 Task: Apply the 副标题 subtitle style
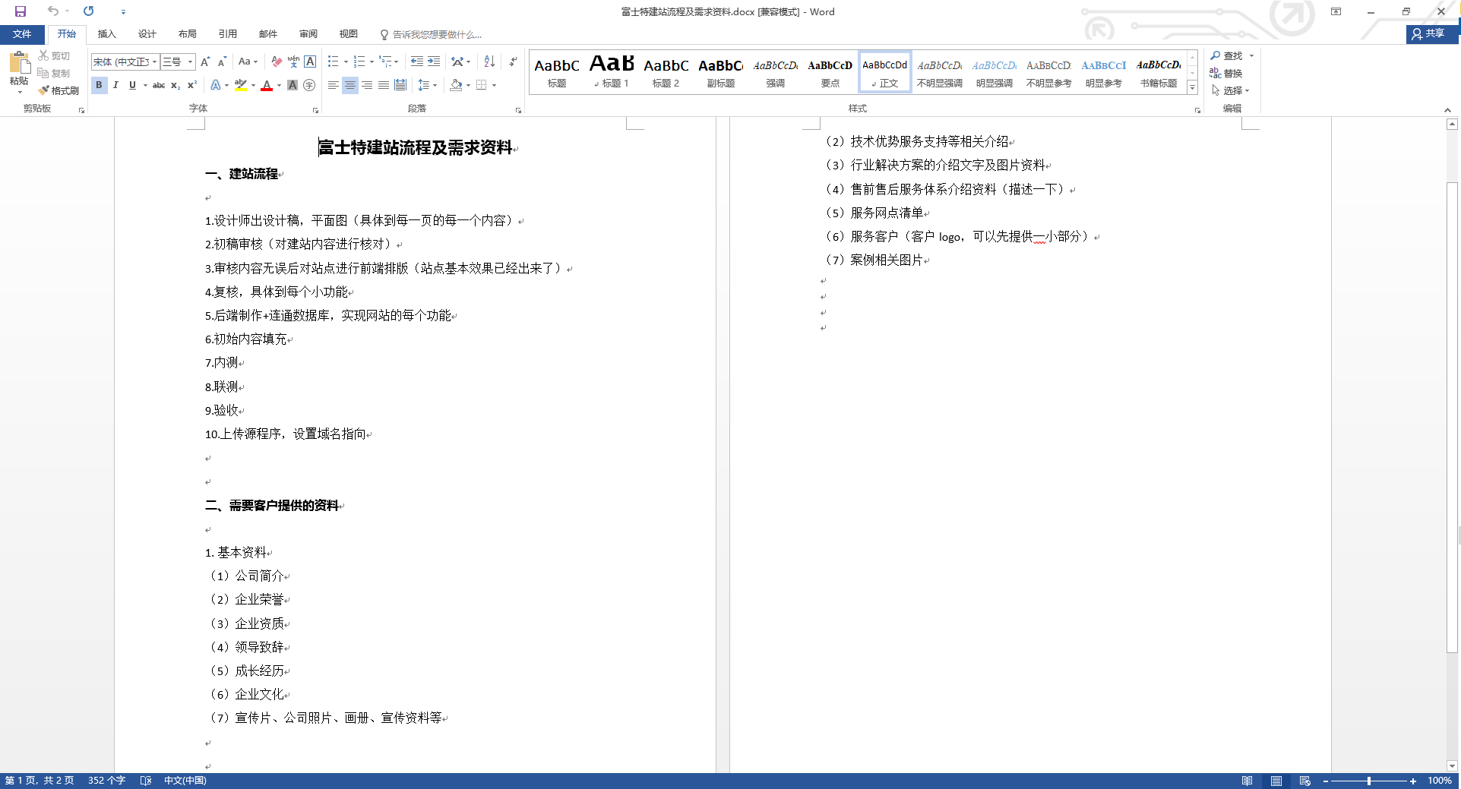click(x=721, y=72)
